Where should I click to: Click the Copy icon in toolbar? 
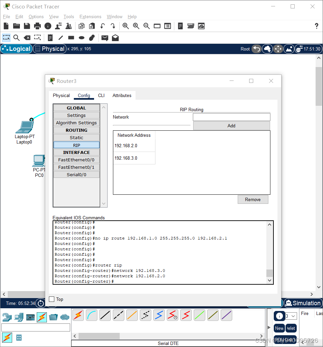coord(82,26)
